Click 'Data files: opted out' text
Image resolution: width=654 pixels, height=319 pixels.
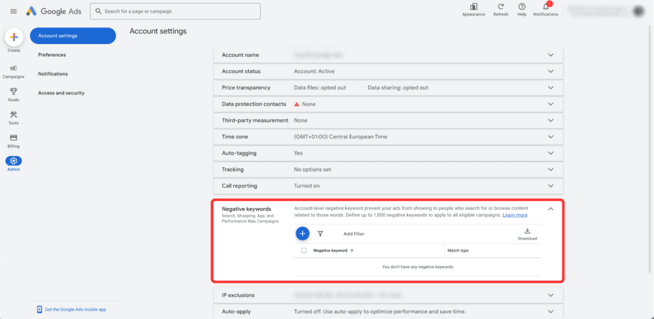click(320, 88)
